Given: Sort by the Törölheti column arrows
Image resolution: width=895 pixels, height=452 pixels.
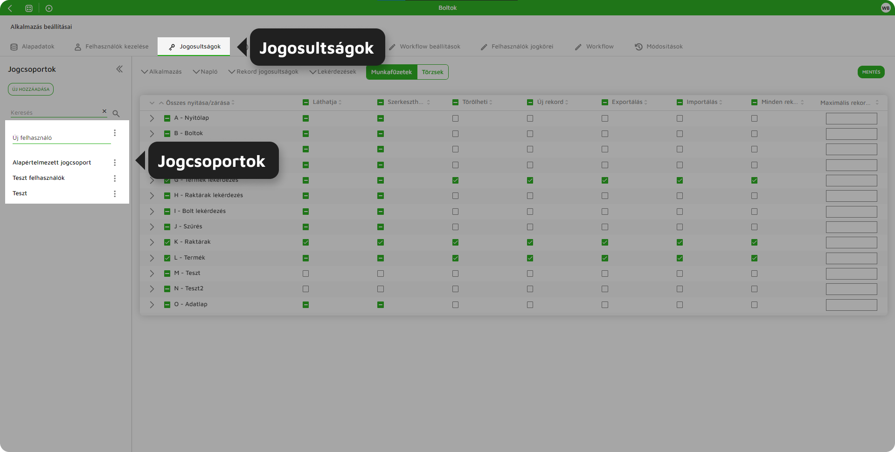Looking at the screenshot, I should coord(491,102).
